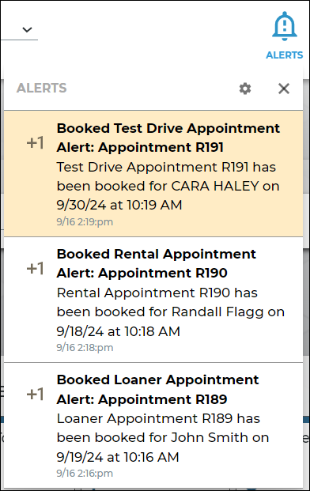Image resolution: width=310 pixels, height=491 pixels.
Task: Close the Alerts panel with the X
Action: click(x=284, y=89)
